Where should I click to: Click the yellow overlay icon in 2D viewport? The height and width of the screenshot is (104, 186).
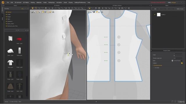tap(97, 12)
